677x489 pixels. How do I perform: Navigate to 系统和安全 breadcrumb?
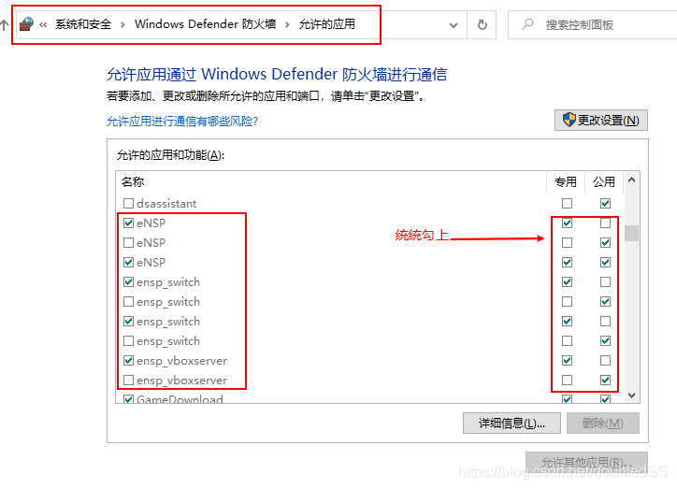[x=83, y=24]
